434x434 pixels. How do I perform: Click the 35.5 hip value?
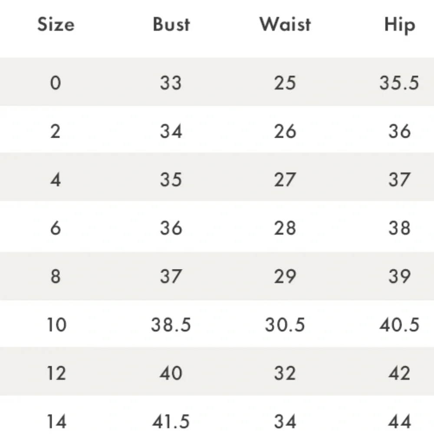tap(399, 82)
